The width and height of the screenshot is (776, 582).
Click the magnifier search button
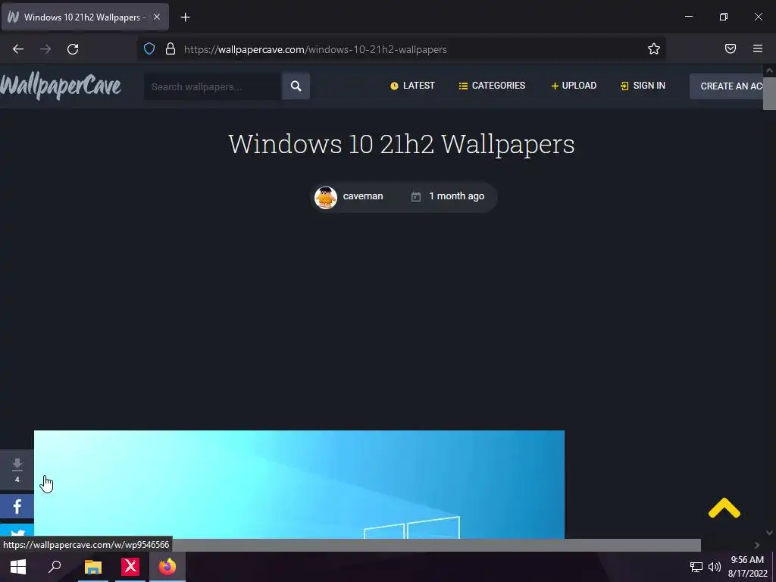(296, 86)
